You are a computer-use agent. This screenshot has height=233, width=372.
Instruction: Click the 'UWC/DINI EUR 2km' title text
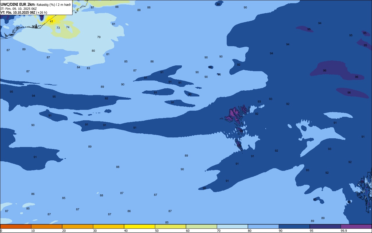coord(18,4)
